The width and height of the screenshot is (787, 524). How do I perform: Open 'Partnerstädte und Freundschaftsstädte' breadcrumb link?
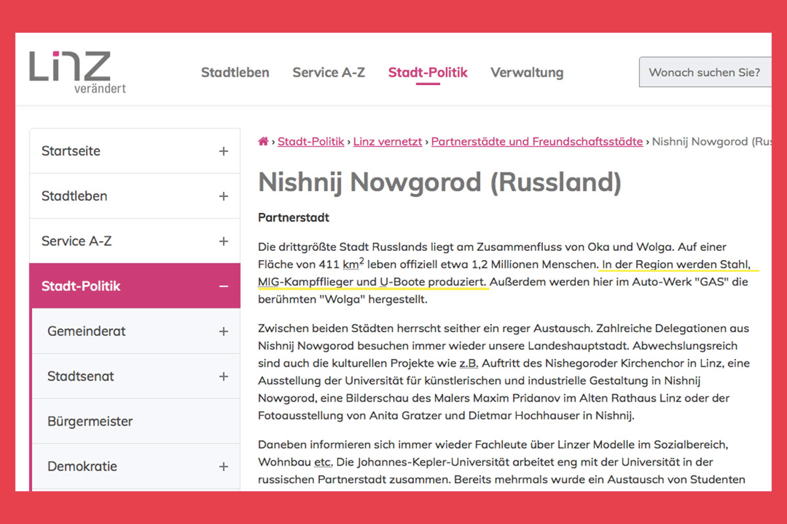536,141
